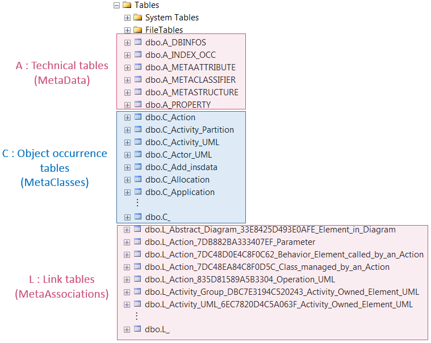This screenshot has height=343, width=431.
Task: Select the dbo.L_Activity_Group Activity_Owned_Element_UML table
Action: pyautogui.click(x=282, y=292)
